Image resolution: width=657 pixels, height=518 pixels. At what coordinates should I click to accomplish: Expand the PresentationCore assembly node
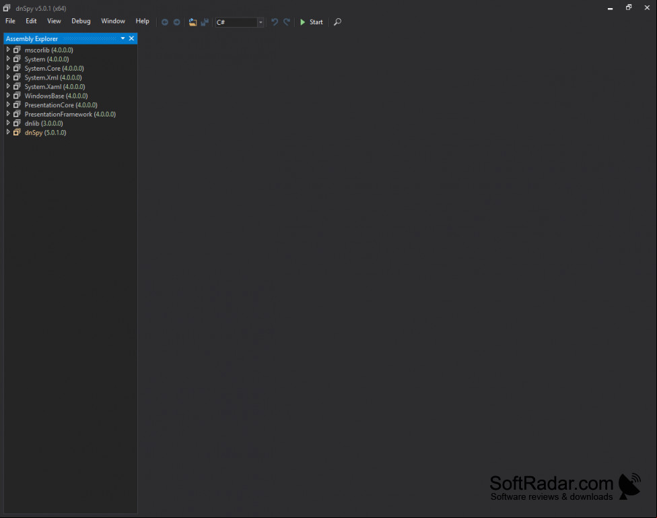pos(8,105)
